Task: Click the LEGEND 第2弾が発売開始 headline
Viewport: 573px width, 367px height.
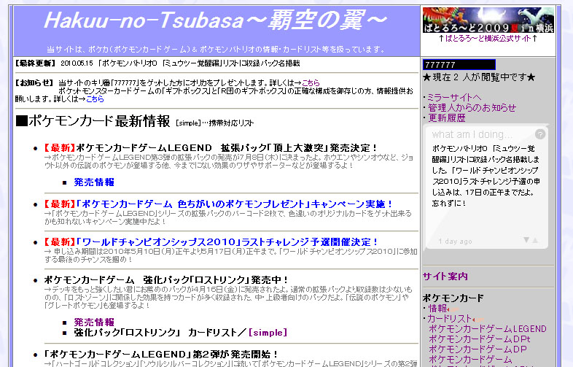Action: click(161, 354)
